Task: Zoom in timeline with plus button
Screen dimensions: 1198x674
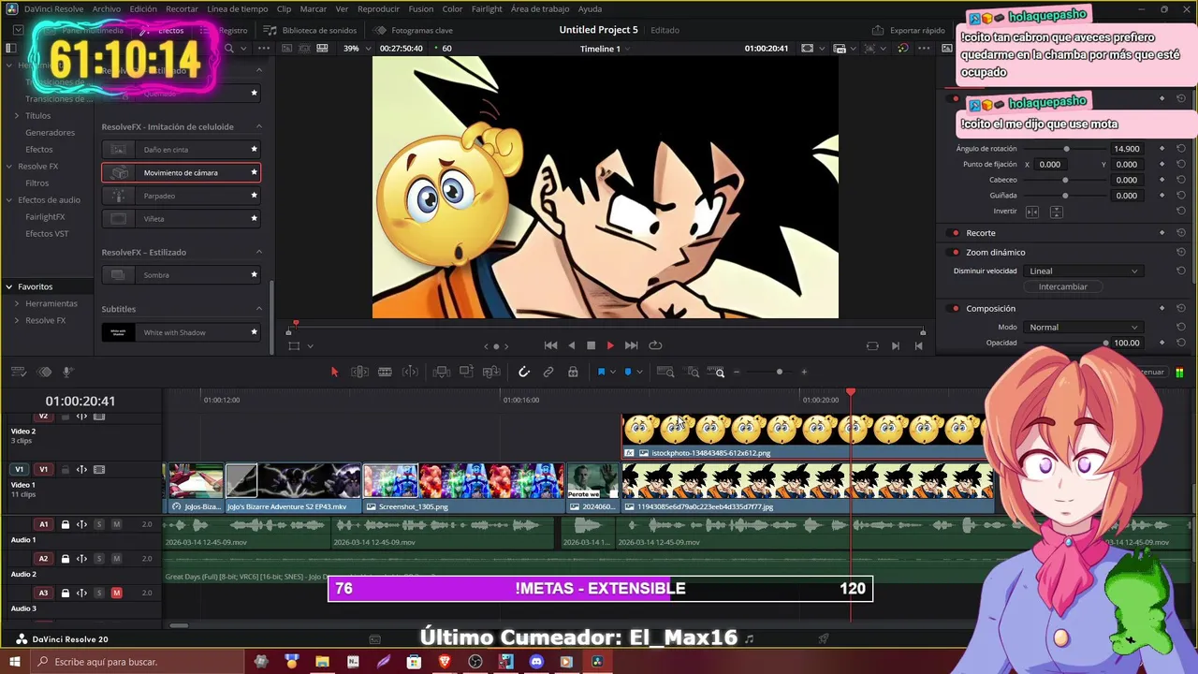Action: click(803, 372)
